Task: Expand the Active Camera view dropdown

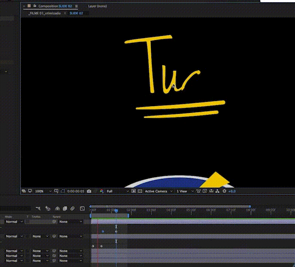Action: [158, 191]
